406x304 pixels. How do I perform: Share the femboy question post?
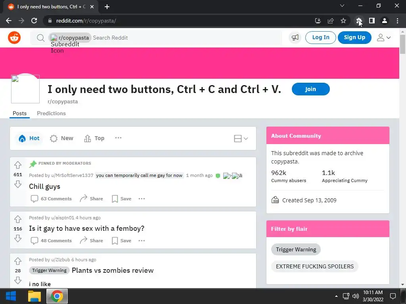point(92,240)
